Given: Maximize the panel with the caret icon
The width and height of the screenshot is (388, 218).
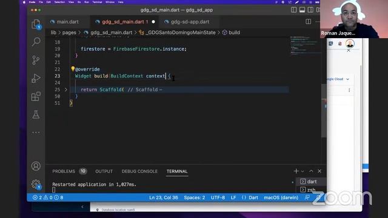Looking at the screenshot, I should (x=311, y=171).
